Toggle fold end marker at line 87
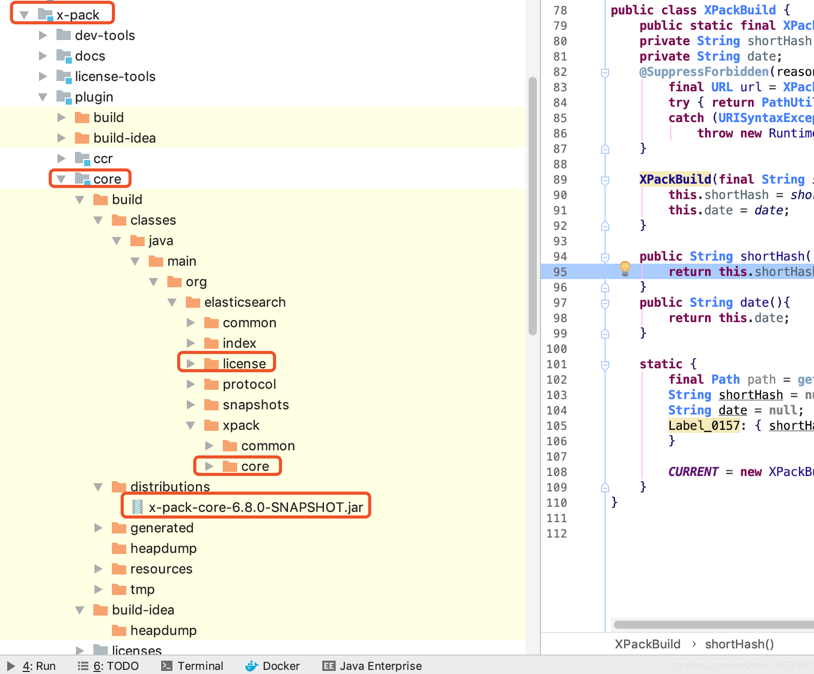The width and height of the screenshot is (814, 674). pyautogui.click(x=605, y=149)
